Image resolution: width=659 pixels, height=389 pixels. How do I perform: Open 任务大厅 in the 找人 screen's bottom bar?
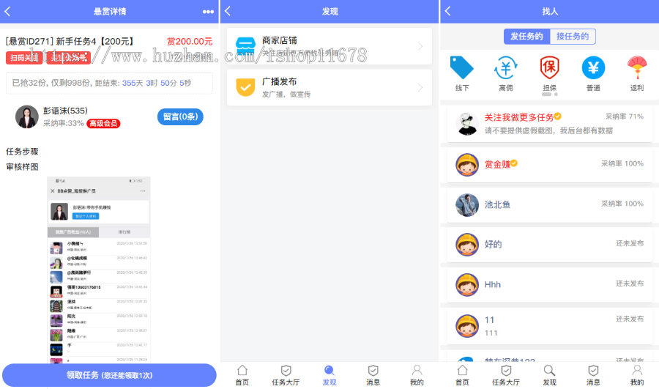(506, 375)
